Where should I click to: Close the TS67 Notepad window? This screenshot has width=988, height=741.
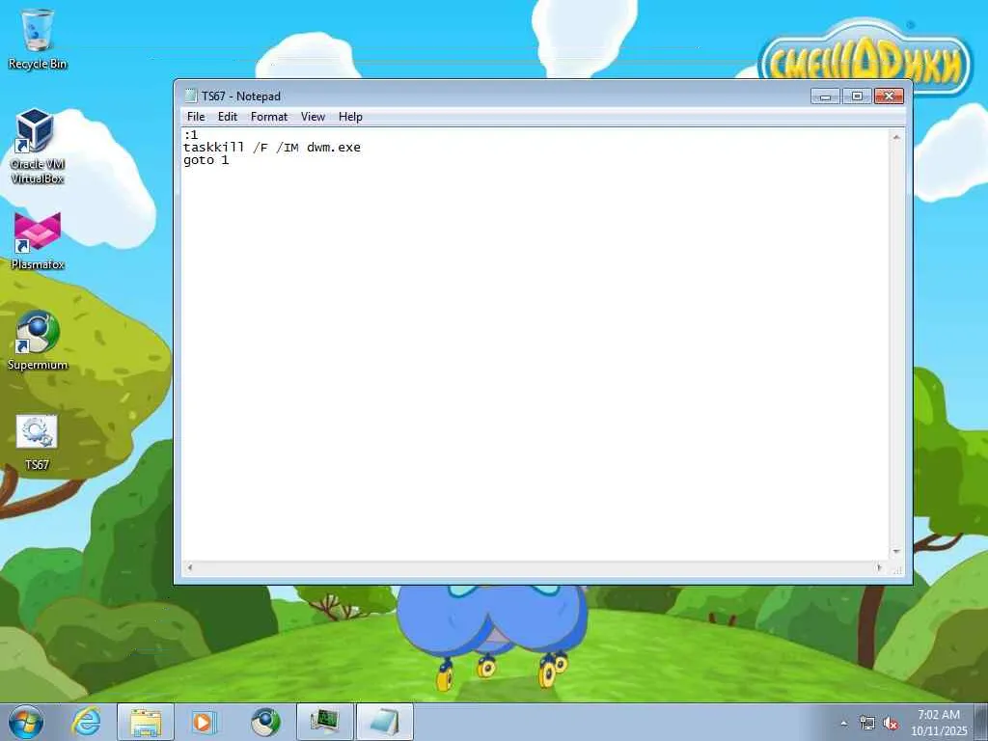coord(889,96)
